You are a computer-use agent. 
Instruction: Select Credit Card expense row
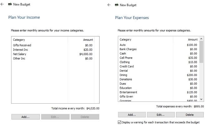pos(158,66)
